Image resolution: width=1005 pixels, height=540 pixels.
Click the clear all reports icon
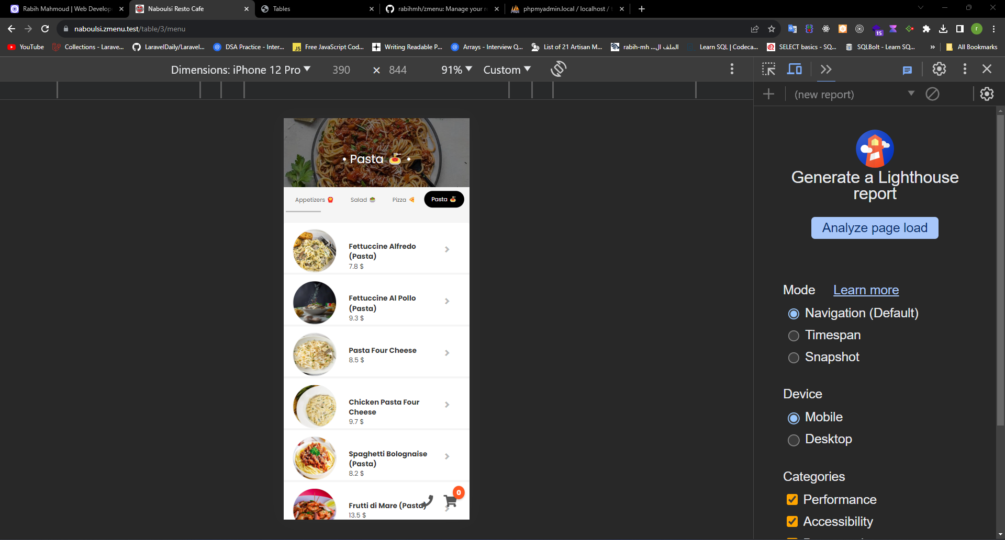tap(932, 94)
